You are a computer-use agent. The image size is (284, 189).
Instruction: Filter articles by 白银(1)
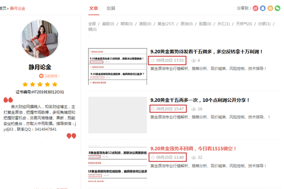click(264, 24)
